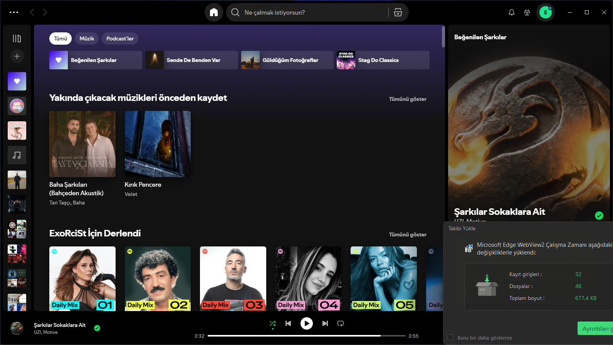Play the current song

307,323
